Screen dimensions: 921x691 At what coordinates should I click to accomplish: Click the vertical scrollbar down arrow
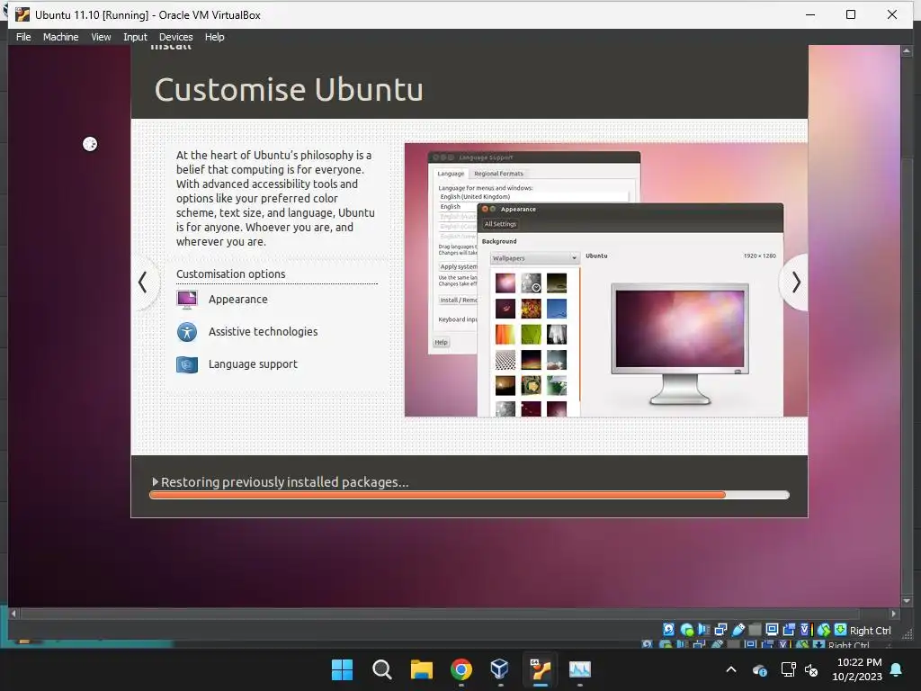(907, 600)
